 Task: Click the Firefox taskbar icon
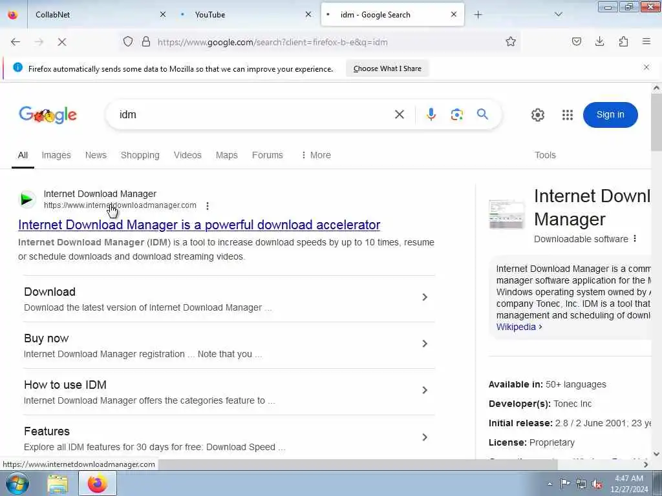[x=98, y=483]
